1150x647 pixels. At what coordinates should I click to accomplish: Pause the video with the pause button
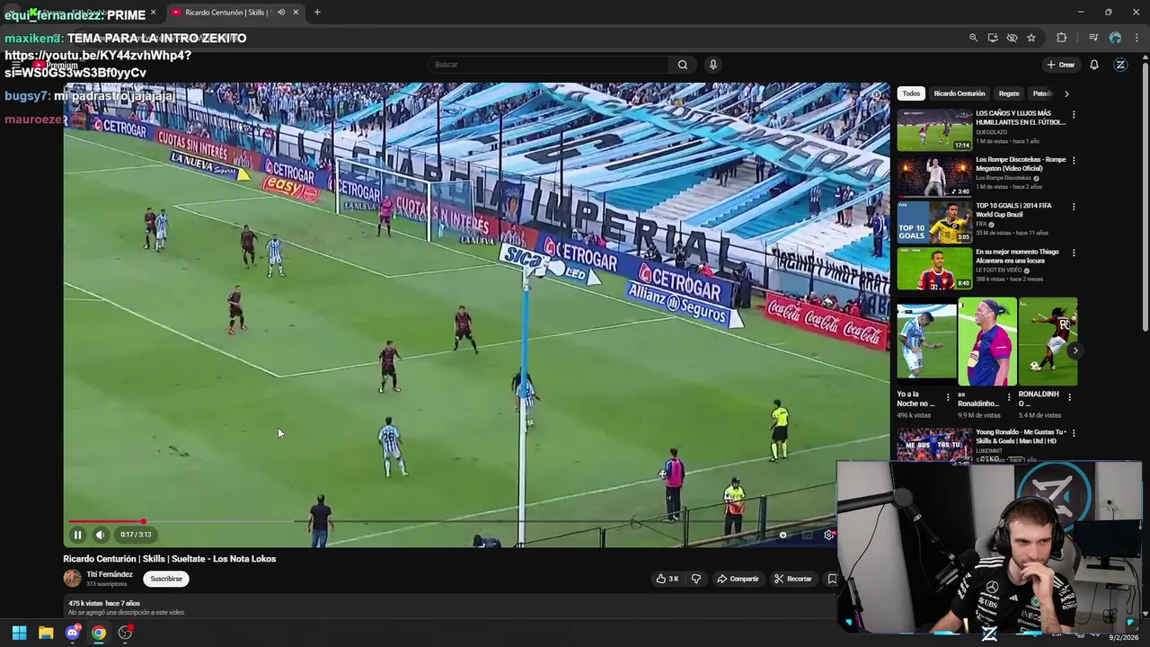77,535
